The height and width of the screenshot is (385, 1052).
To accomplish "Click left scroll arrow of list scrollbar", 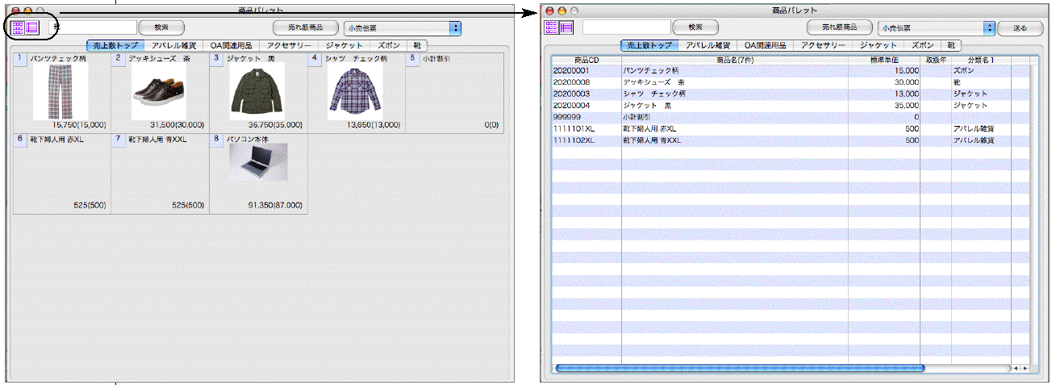I will click(1017, 368).
